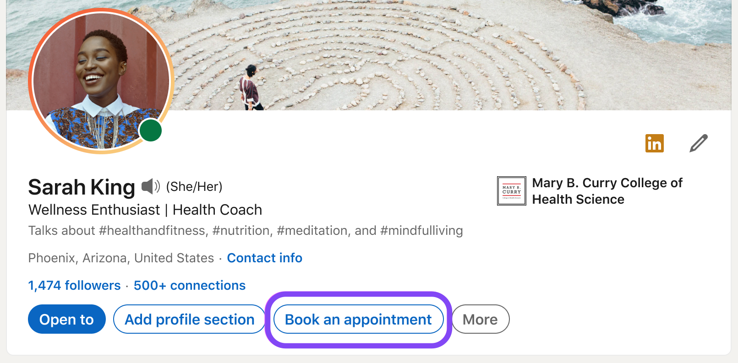
Task: Click the pencil edit profile icon
Action: pos(698,143)
